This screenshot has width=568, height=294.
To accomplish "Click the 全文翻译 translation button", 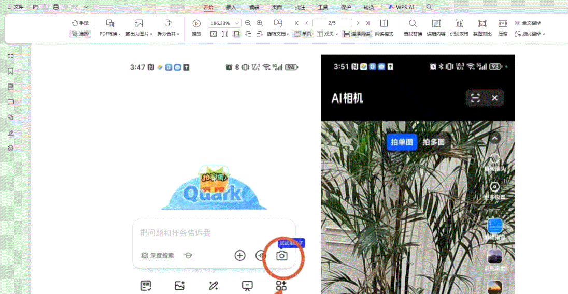I will (x=528, y=23).
